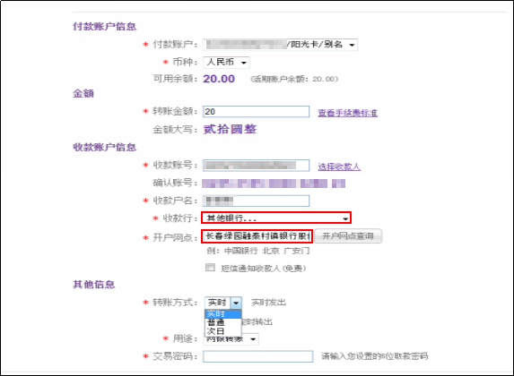Click the 转账金额 amount input field

point(256,112)
